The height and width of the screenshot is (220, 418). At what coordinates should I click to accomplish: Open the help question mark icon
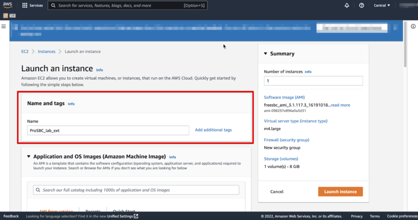click(362, 5)
